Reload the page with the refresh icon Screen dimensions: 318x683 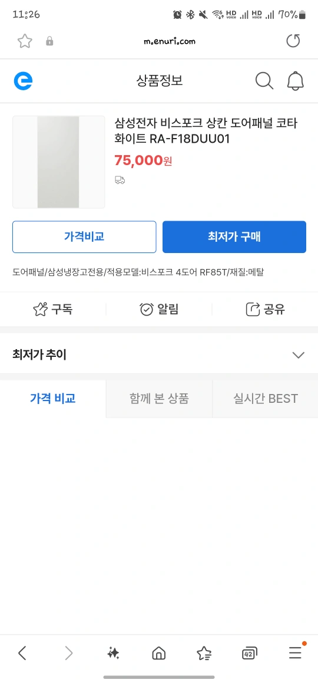point(293,41)
